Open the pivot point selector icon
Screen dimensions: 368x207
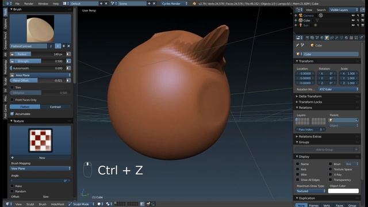(x=109, y=204)
